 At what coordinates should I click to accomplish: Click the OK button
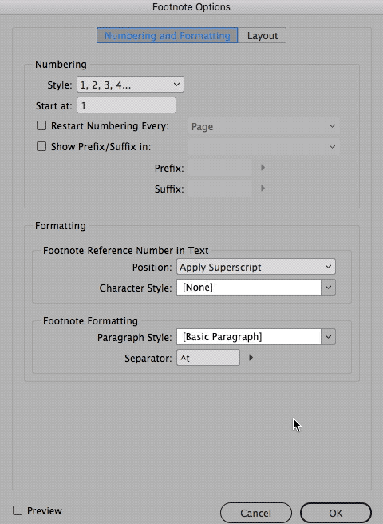pyautogui.click(x=336, y=513)
